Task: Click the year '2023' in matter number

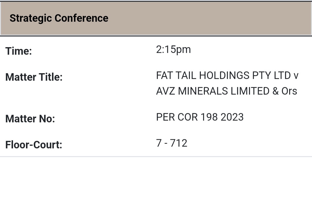Action: pyautogui.click(x=232, y=117)
